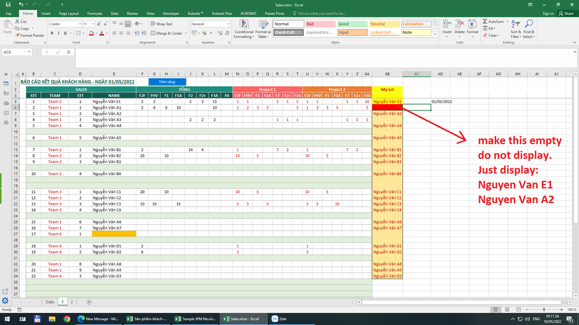Apply the Normal cell style
Viewport: 579px width, 325px height.
point(288,24)
